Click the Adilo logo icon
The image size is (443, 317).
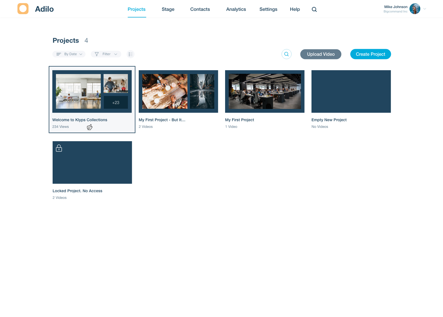[x=23, y=9]
